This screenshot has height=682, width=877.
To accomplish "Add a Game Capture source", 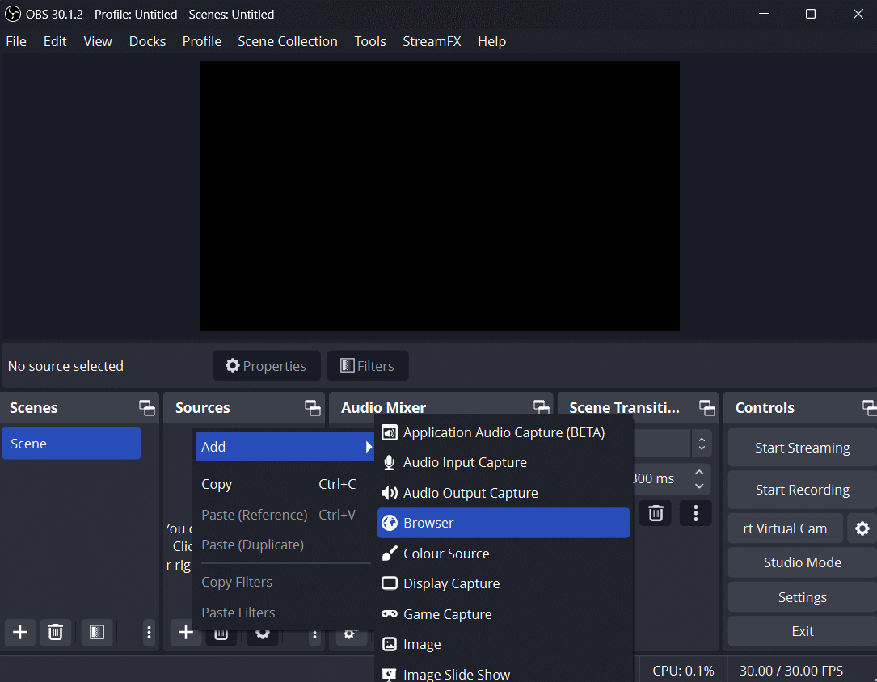I will [504, 614].
